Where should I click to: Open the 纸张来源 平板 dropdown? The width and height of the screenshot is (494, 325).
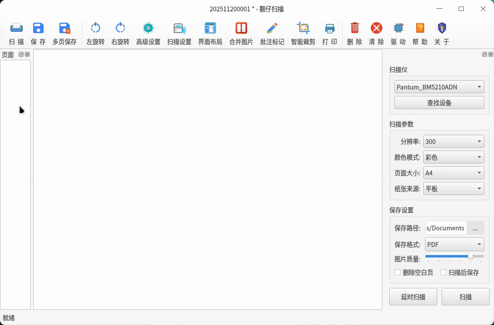pos(454,189)
